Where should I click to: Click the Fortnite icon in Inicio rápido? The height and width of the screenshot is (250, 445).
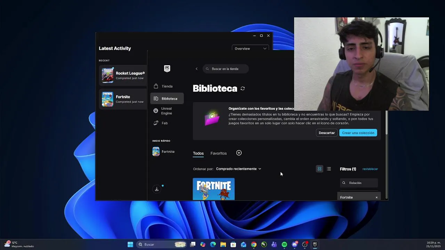156,152
